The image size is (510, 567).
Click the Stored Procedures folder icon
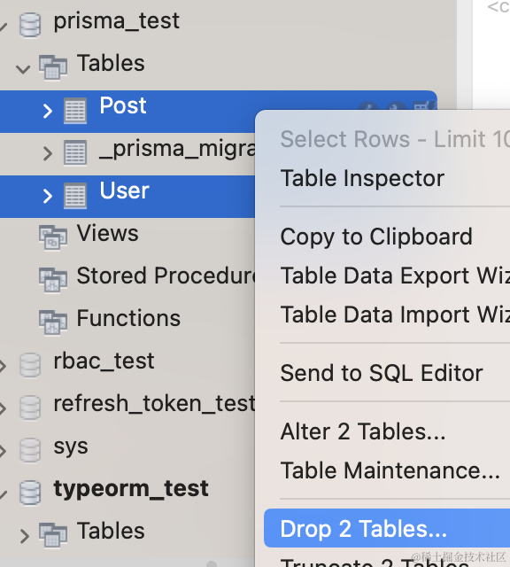(53, 280)
